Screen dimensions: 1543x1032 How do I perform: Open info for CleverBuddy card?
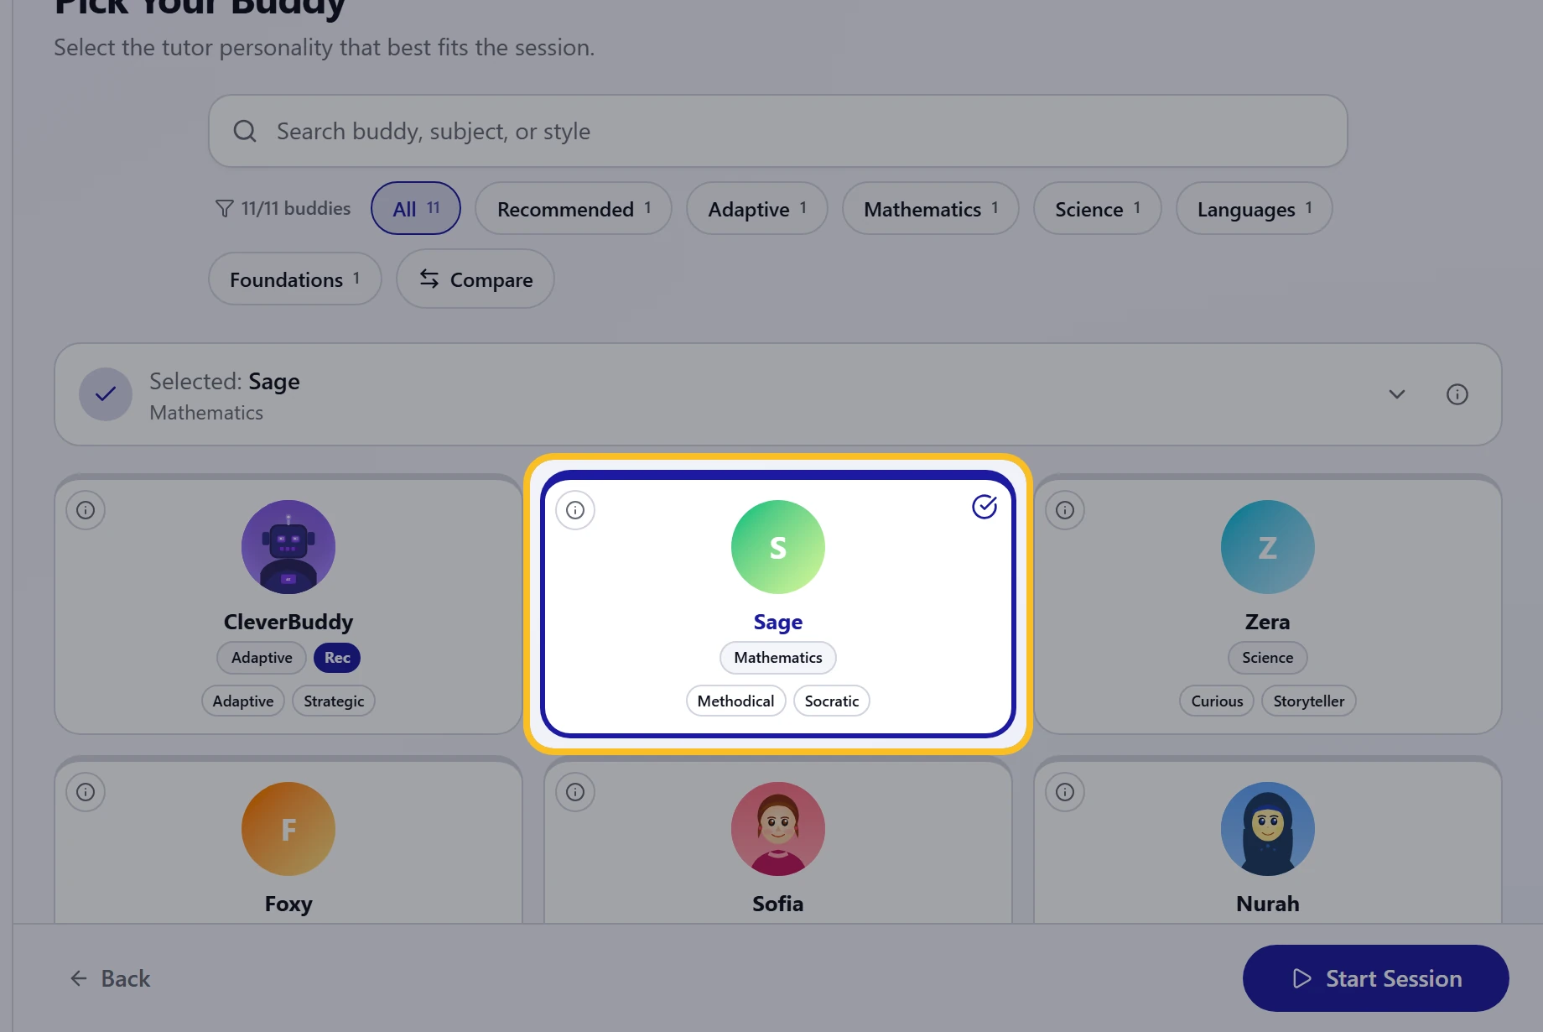point(86,510)
